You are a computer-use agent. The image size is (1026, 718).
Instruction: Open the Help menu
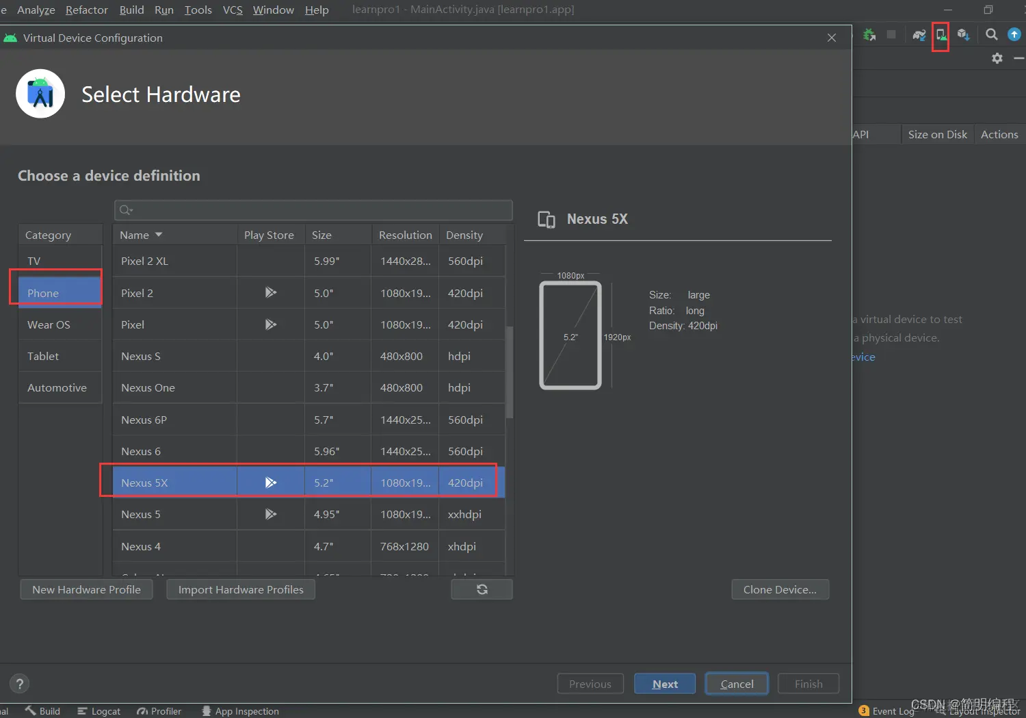317,10
